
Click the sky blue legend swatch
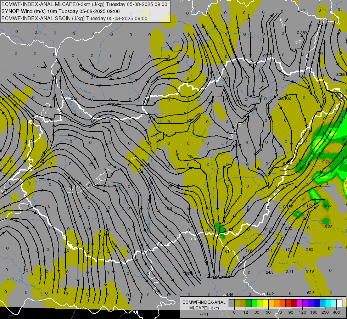323,303
